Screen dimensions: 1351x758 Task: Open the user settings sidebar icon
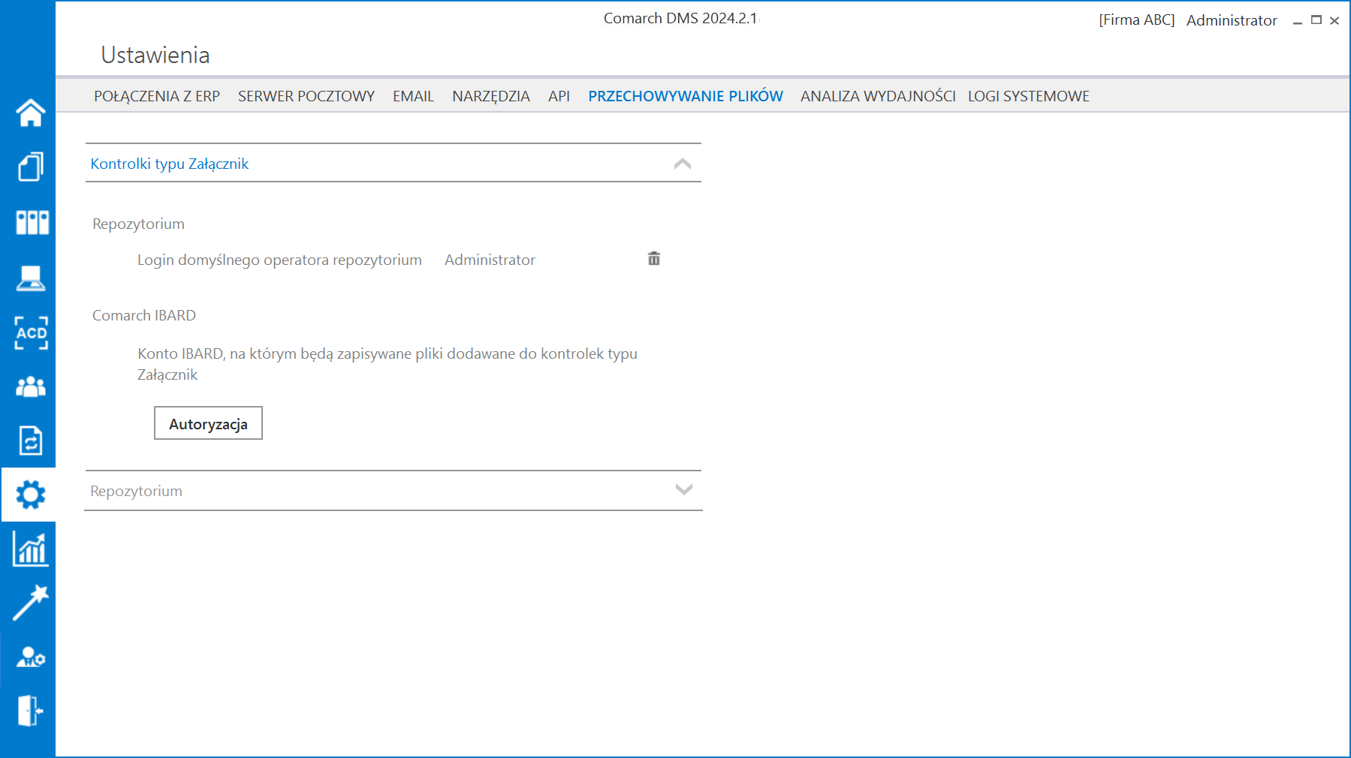pos(31,657)
